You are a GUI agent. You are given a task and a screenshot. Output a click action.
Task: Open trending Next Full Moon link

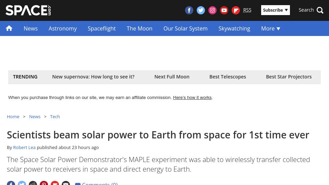coord(172,77)
